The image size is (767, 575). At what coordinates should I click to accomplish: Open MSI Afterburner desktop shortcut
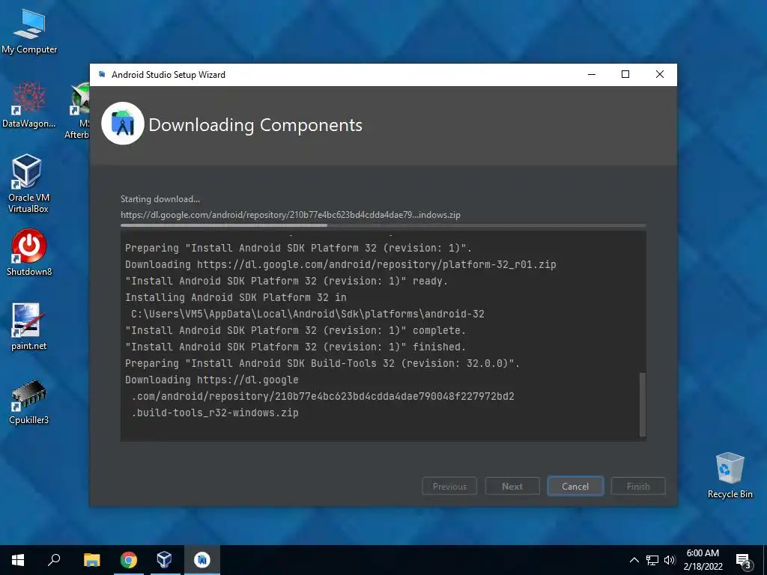click(78, 111)
